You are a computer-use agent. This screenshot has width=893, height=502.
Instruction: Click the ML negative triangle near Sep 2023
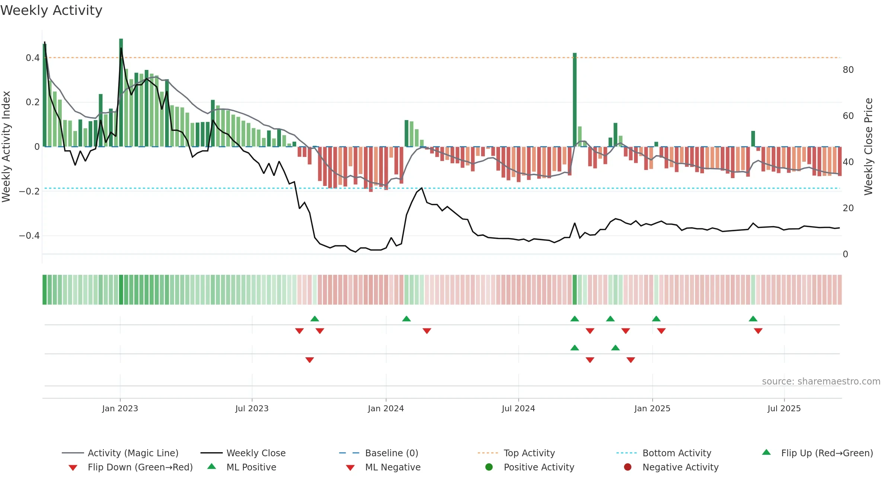click(310, 360)
